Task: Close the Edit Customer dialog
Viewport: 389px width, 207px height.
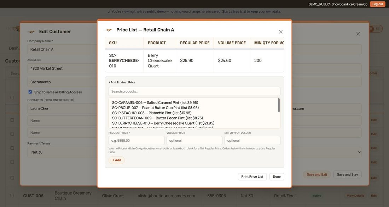Action: coord(358,34)
